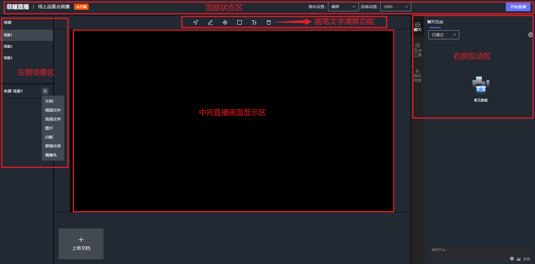Select the arrow pointer tool
The width and height of the screenshot is (535, 264).
[196, 22]
